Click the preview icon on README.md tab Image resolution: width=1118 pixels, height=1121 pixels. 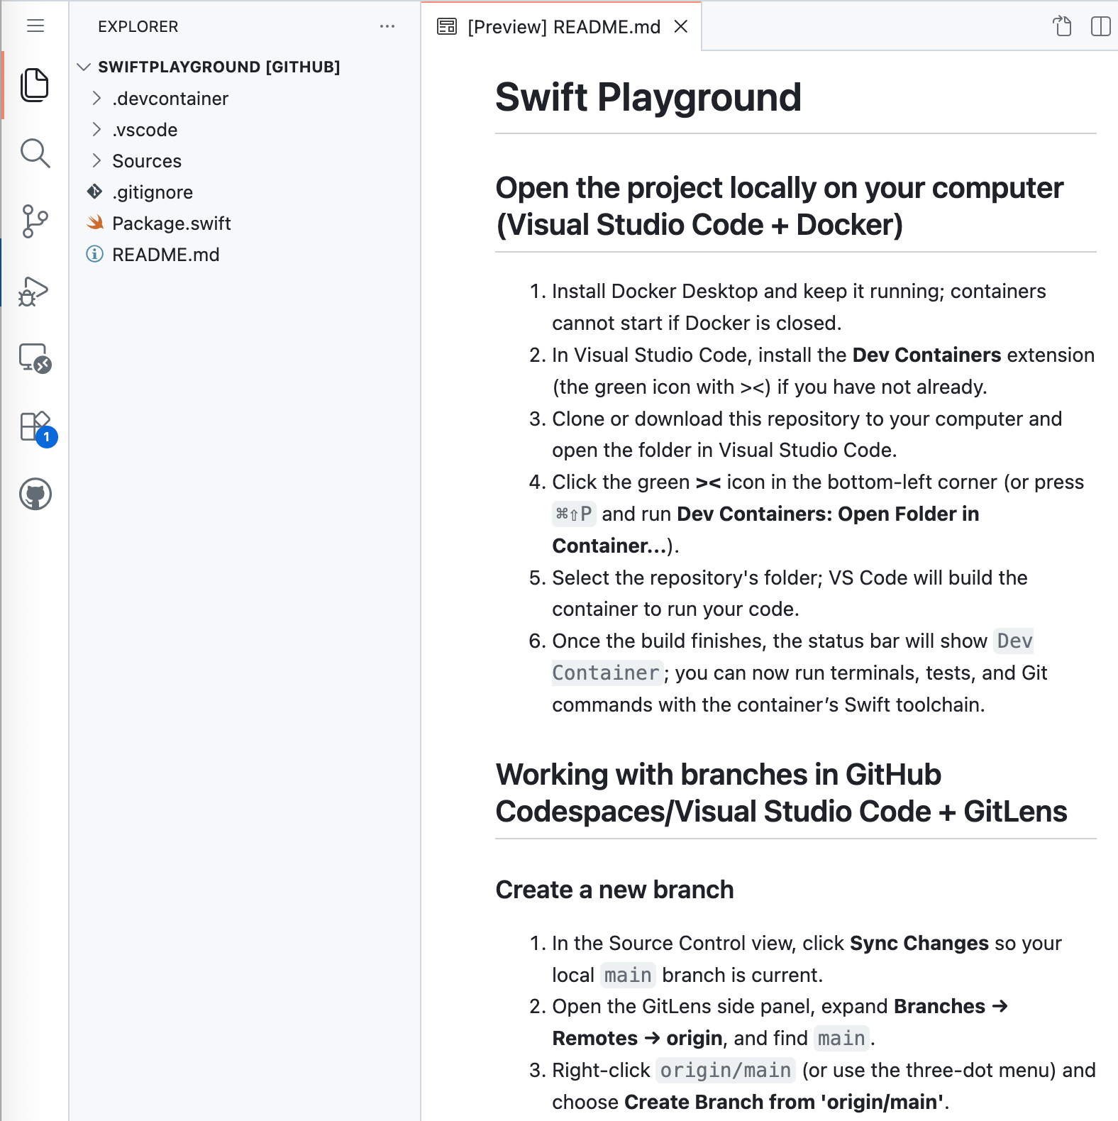click(x=447, y=27)
